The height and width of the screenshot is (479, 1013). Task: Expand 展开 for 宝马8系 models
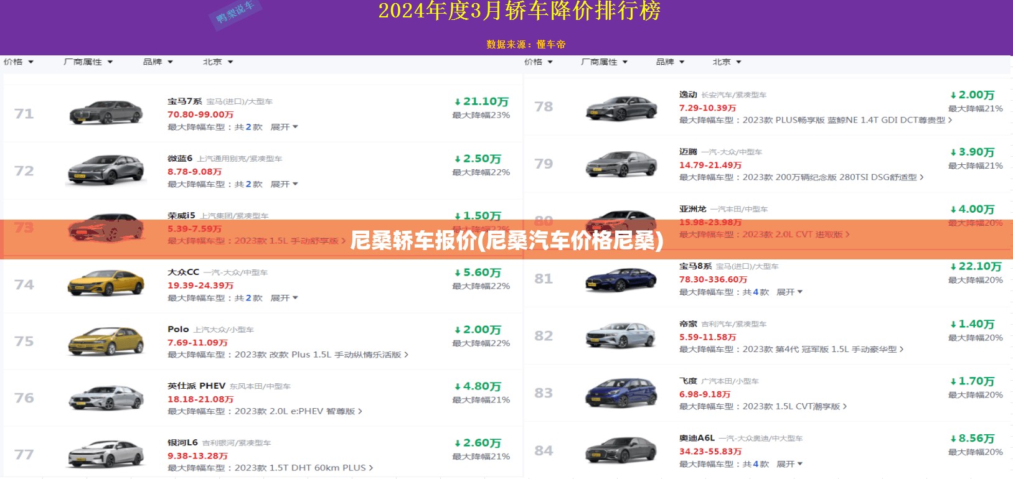click(x=789, y=292)
